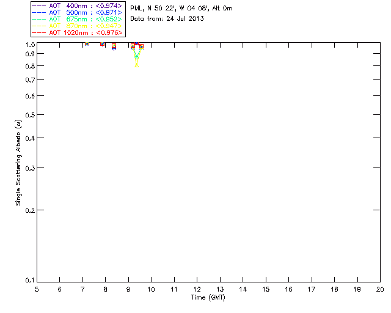Click the 'Time (GMT)' x-axis label
This screenshot has height=313, width=391.
[208, 298]
